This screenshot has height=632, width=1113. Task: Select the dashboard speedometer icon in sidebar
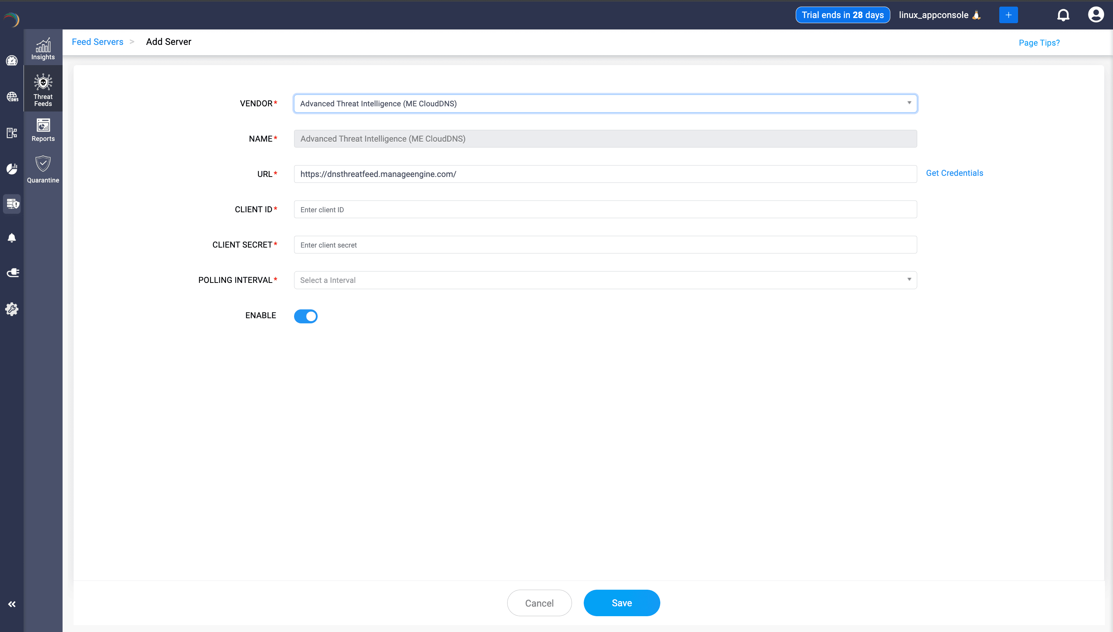click(x=12, y=61)
